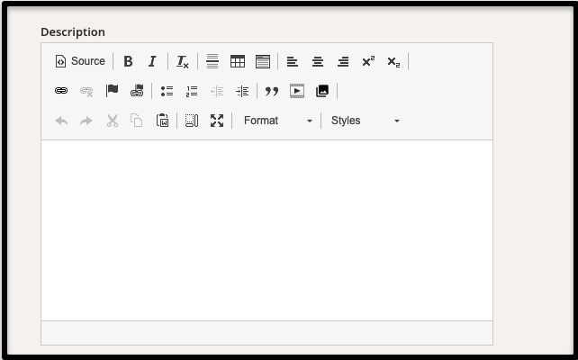The image size is (578, 360).
Task: Apply subscript formatting
Action: click(393, 61)
